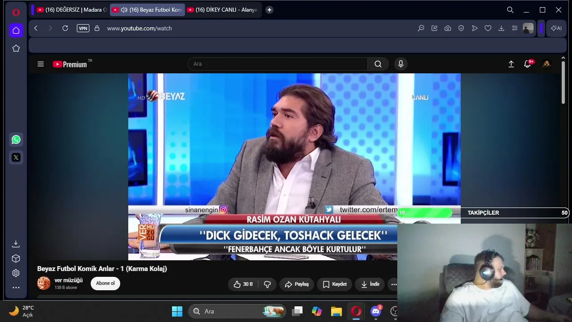Open the Windows Start menu
This screenshot has width=572, height=322.
177,311
